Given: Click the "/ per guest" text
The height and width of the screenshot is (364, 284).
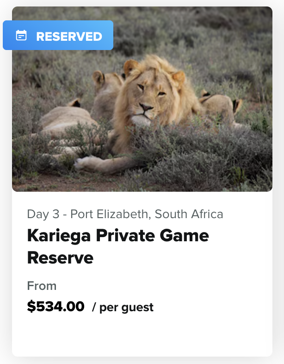Looking at the screenshot, I should pyautogui.click(x=123, y=307).
